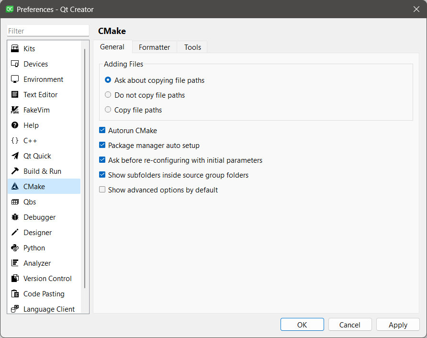Click the Code Pasting clipboard icon
Image resolution: width=427 pixels, height=338 pixels.
click(x=15, y=294)
